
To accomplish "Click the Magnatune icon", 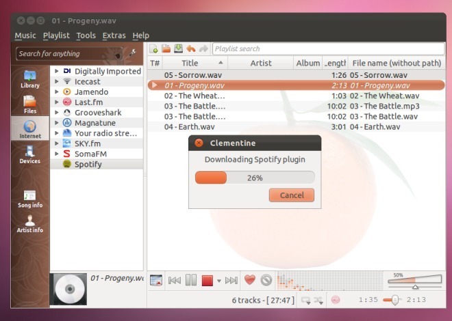I will pyautogui.click(x=67, y=123).
